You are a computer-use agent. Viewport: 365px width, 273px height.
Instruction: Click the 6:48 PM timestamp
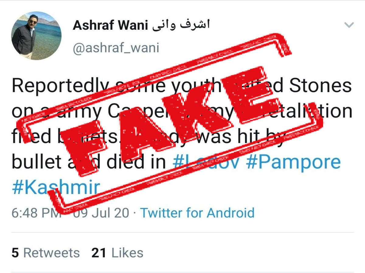tap(36, 213)
